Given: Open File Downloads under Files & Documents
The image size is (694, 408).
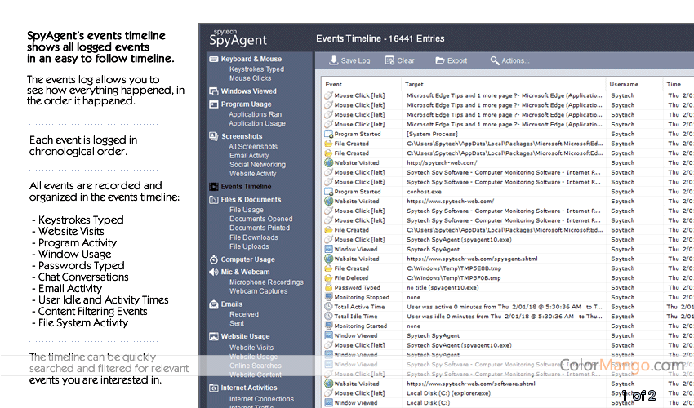Looking at the screenshot, I should [253, 237].
